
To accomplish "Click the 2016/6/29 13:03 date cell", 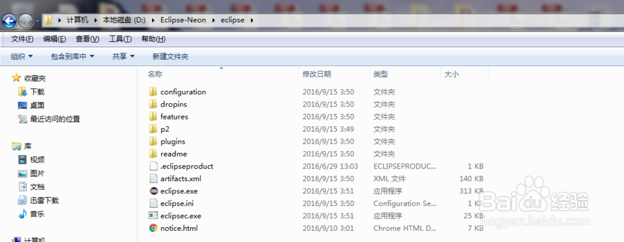I will coord(330,166).
